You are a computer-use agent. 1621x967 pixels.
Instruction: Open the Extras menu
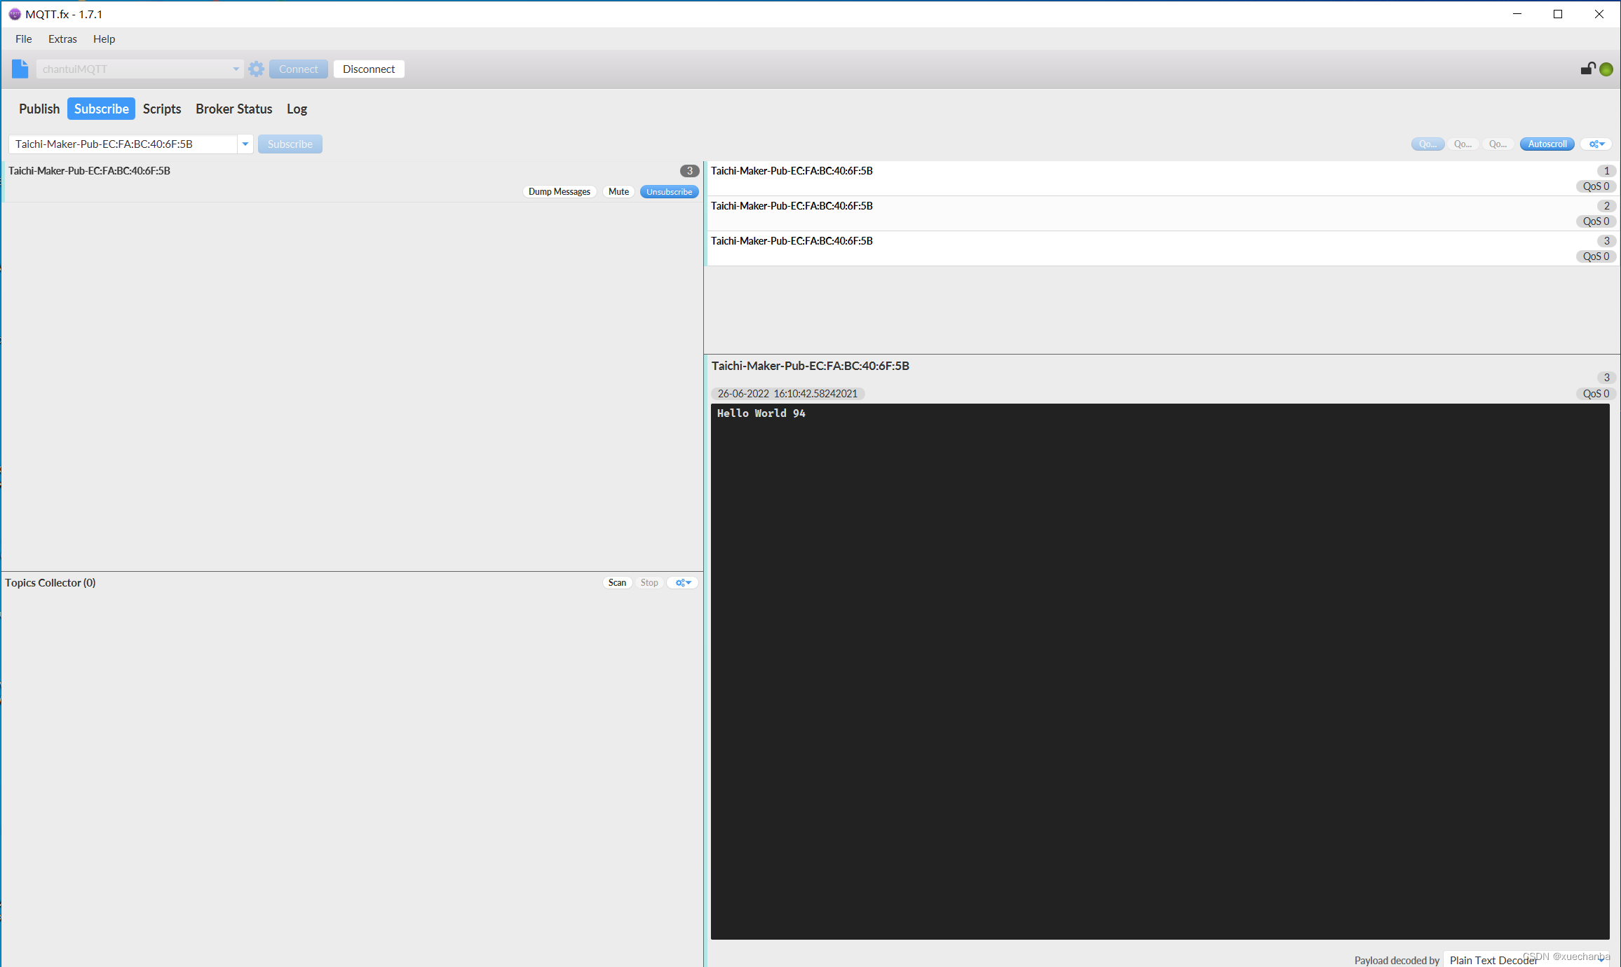(63, 38)
